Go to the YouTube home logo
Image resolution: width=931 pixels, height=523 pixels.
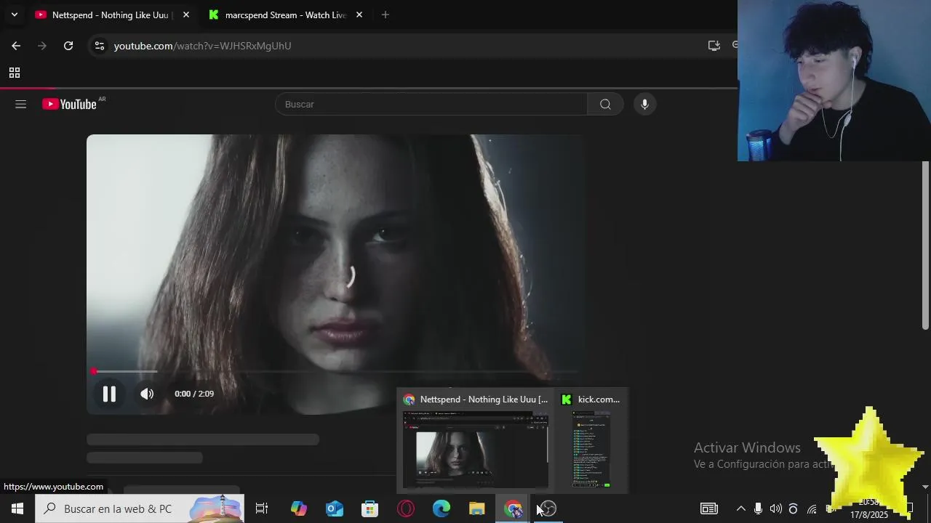[69, 105]
